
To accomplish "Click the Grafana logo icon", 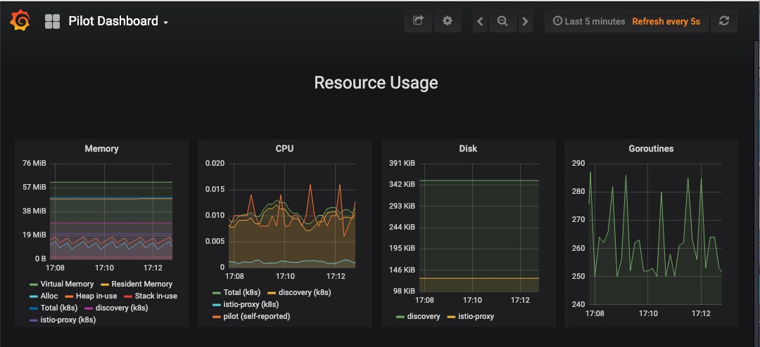I will [x=20, y=21].
